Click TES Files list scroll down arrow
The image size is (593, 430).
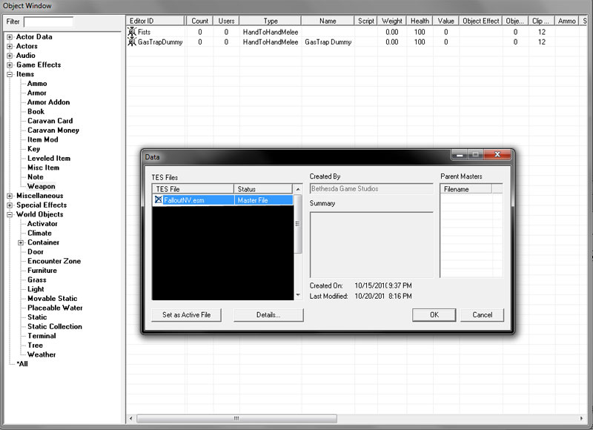(x=298, y=295)
